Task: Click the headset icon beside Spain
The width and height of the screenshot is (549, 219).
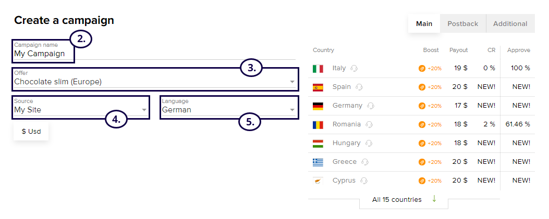Action: [359, 87]
